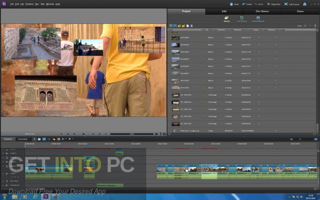Open the Get Media panel

tap(242, 19)
